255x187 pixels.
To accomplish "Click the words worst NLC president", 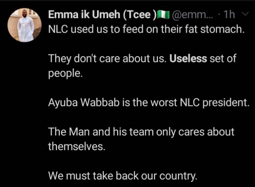I will coord(200,103).
